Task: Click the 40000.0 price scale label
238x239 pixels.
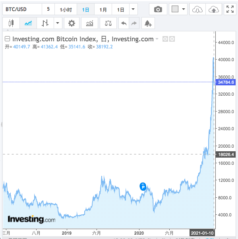Action: point(226,60)
